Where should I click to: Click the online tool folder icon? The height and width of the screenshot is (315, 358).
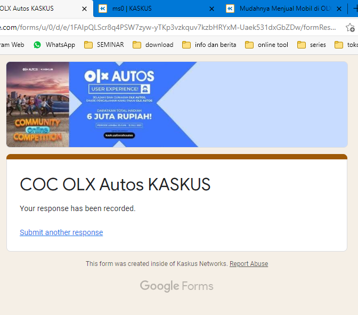coord(249,45)
